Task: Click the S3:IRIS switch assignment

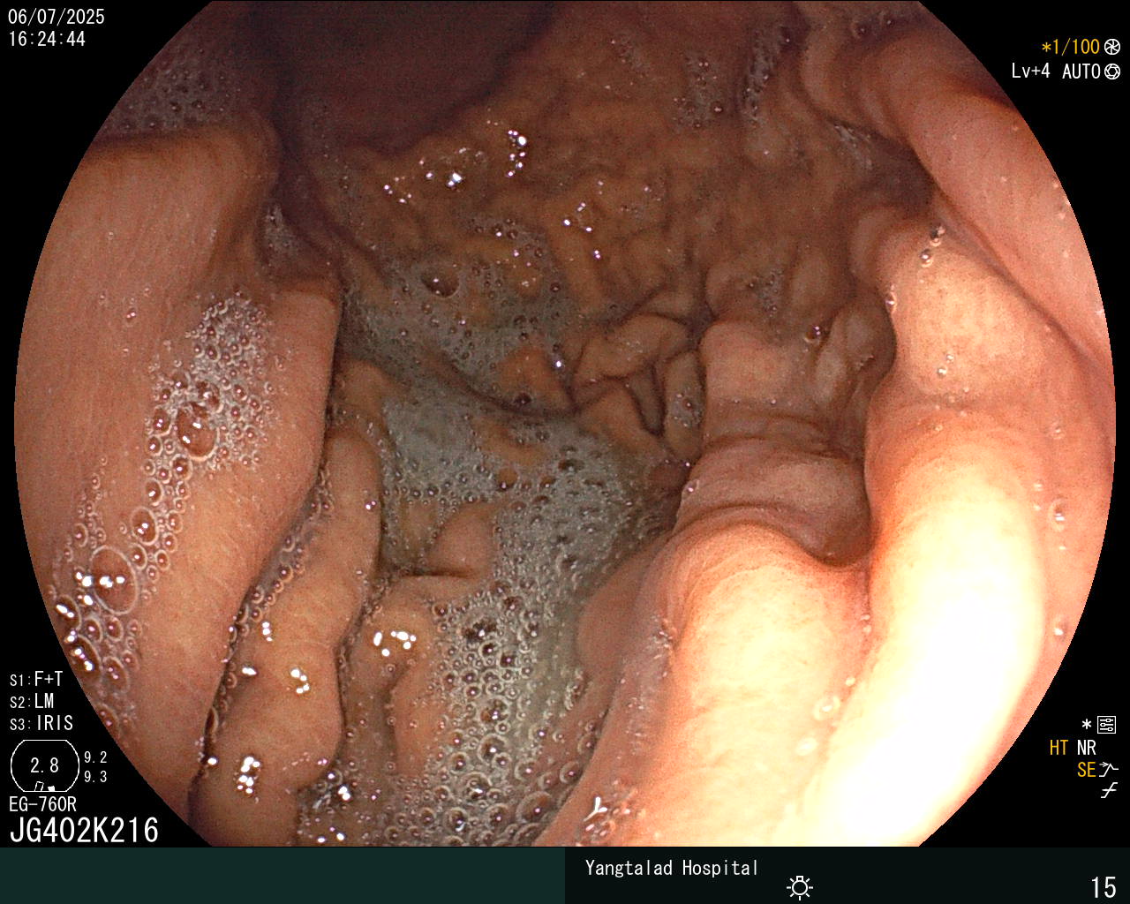Action: (x=41, y=724)
